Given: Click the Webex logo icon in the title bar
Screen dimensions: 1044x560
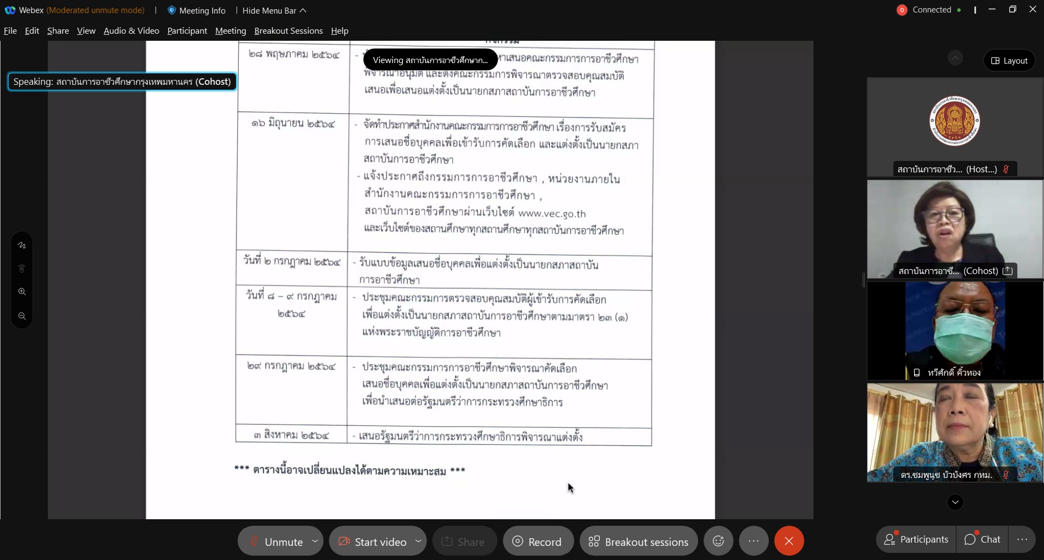Looking at the screenshot, I should coord(10,10).
